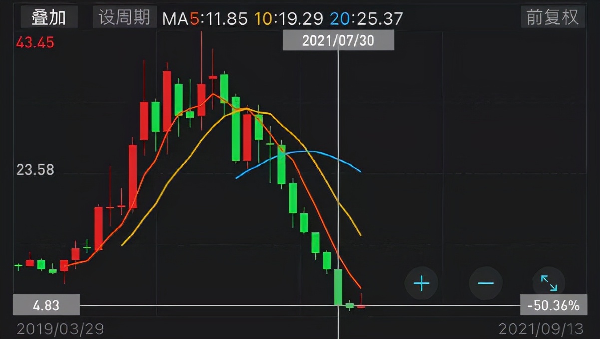
Task: Open the 叠加 overlay option
Action: point(49,18)
